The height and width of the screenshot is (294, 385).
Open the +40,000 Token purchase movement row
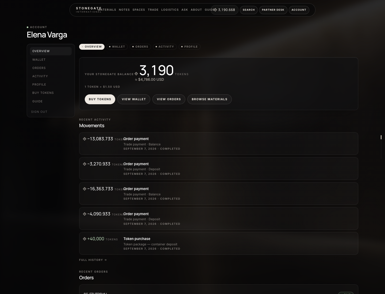click(x=219, y=243)
